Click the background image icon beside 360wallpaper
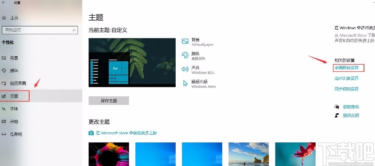 (x=185, y=41)
